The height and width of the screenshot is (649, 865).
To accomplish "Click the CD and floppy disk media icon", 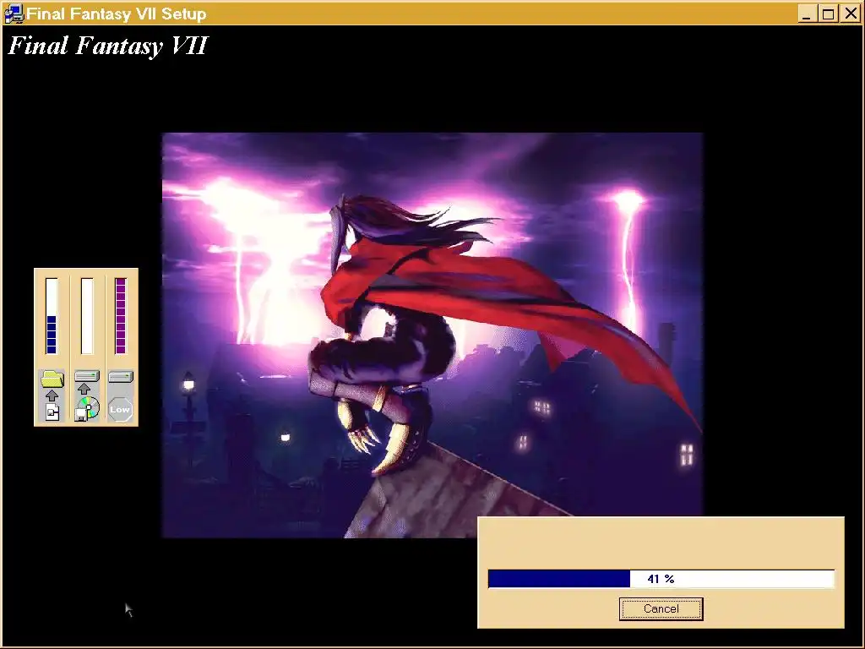I will (87, 409).
